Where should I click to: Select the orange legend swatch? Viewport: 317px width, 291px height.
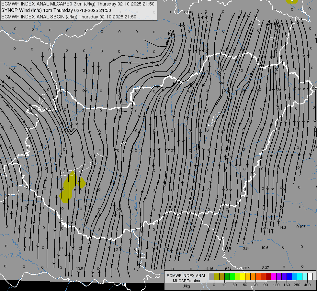[x=253, y=277]
